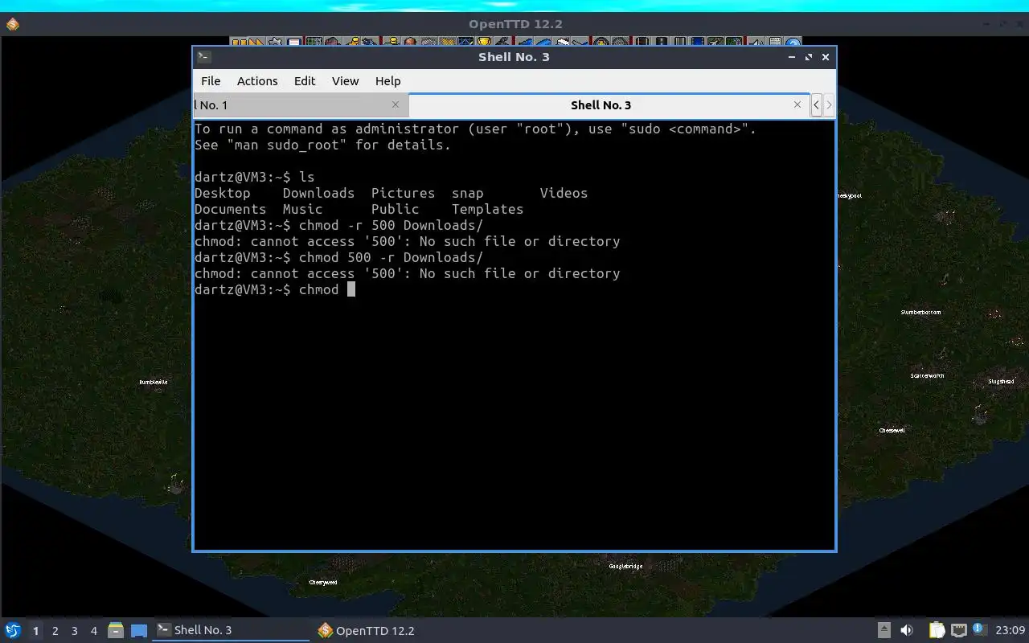Open the volume control in the system tray

[907, 631]
